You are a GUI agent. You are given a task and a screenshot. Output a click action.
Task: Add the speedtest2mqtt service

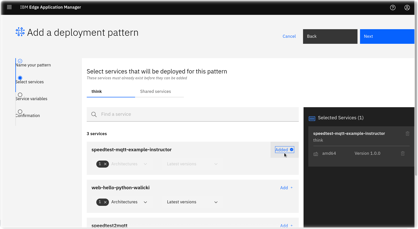[x=286, y=226]
